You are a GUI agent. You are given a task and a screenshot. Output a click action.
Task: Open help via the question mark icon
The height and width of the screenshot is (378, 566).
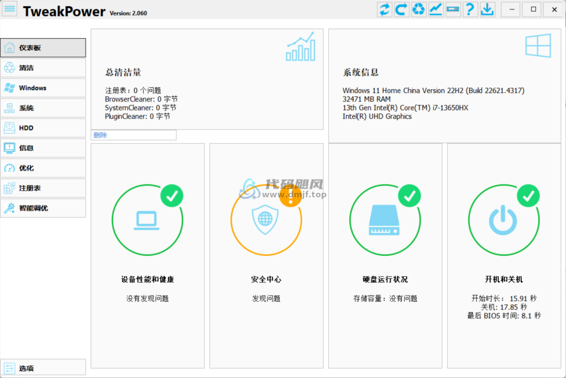[470, 9]
